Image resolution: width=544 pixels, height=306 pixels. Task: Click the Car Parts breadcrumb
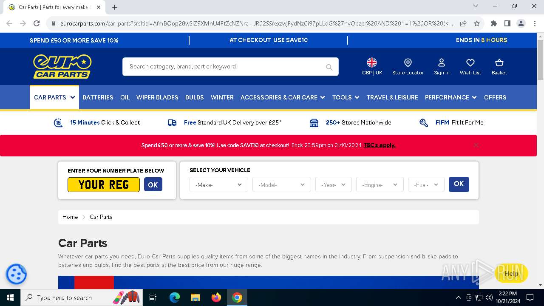click(101, 217)
